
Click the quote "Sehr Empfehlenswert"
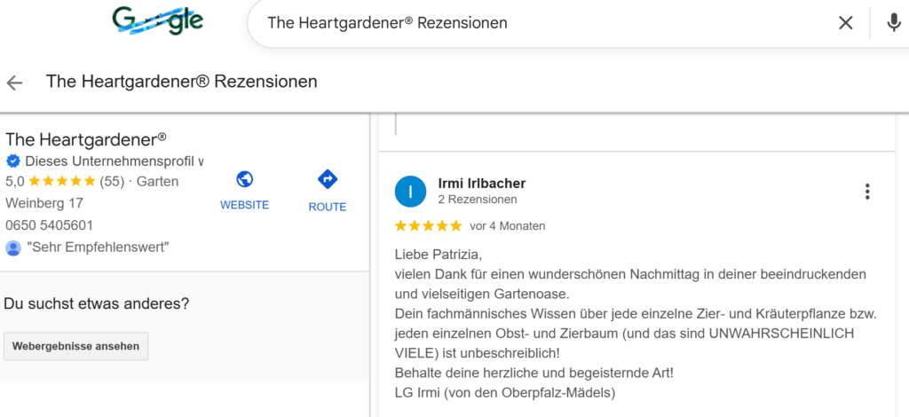pos(98,248)
